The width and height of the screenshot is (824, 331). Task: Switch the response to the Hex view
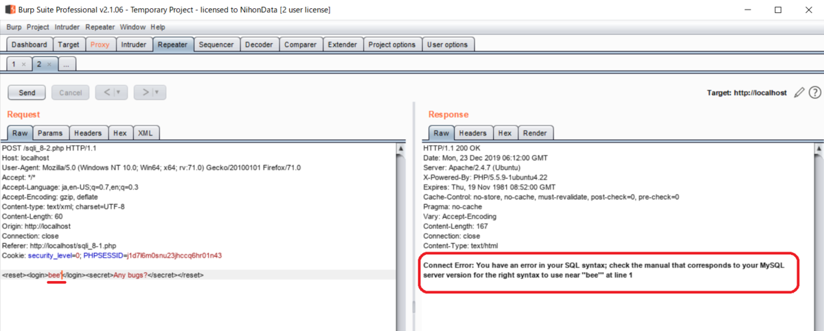[x=505, y=133]
